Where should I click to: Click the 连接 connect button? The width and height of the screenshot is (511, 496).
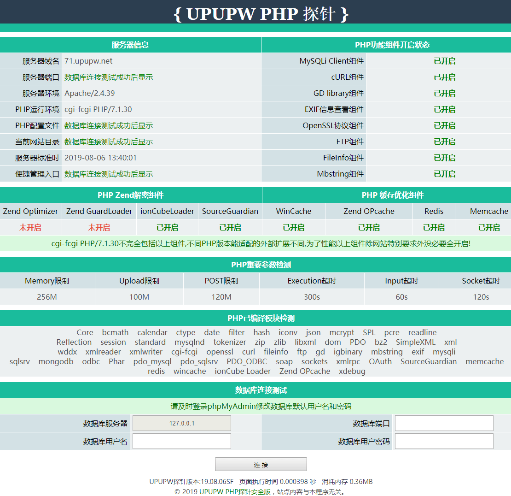tap(261, 464)
